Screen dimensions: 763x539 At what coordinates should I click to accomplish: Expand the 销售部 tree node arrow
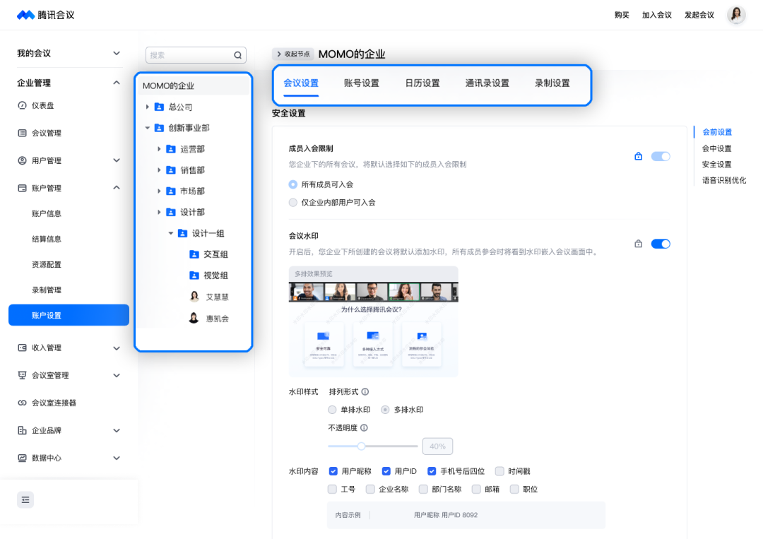pos(159,170)
